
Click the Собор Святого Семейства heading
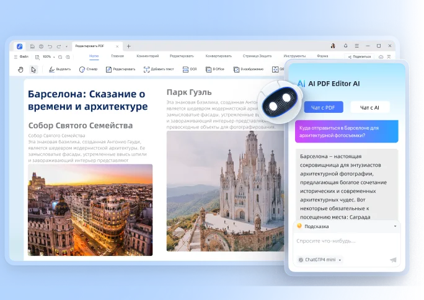point(81,125)
